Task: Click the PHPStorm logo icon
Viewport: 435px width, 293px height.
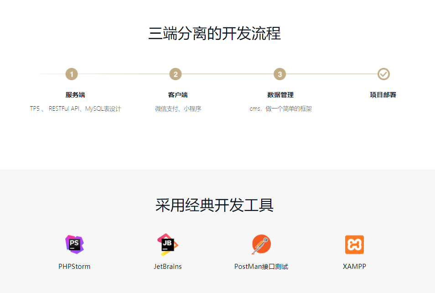Action: [x=75, y=245]
